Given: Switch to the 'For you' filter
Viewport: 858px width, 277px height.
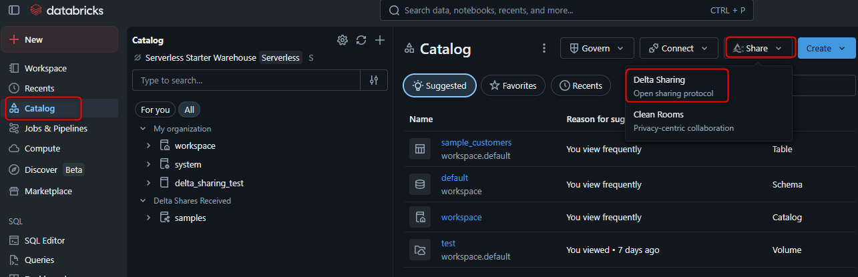Looking at the screenshot, I should [x=155, y=109].
